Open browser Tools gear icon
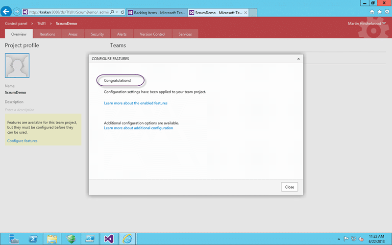392x245 pixels. pyautogui.click(x=387, y=12)
